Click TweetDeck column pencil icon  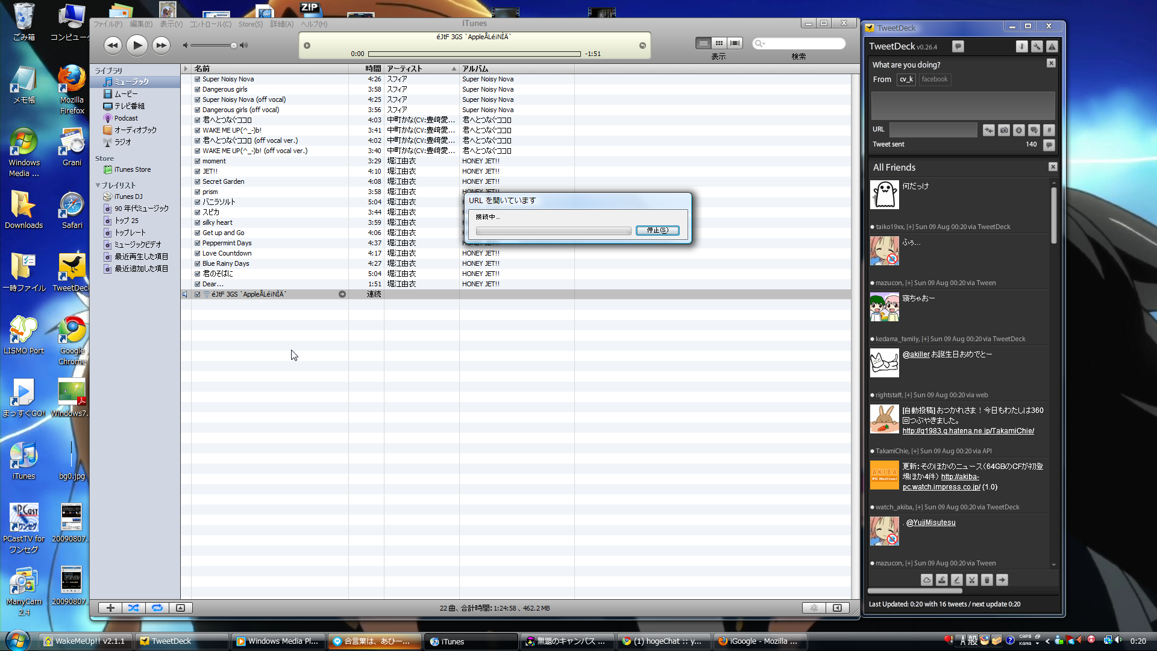[957, 580]
